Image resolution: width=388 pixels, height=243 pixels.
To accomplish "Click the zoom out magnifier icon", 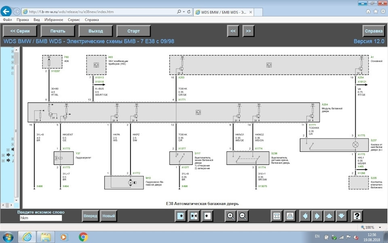I will pos(243,216).
